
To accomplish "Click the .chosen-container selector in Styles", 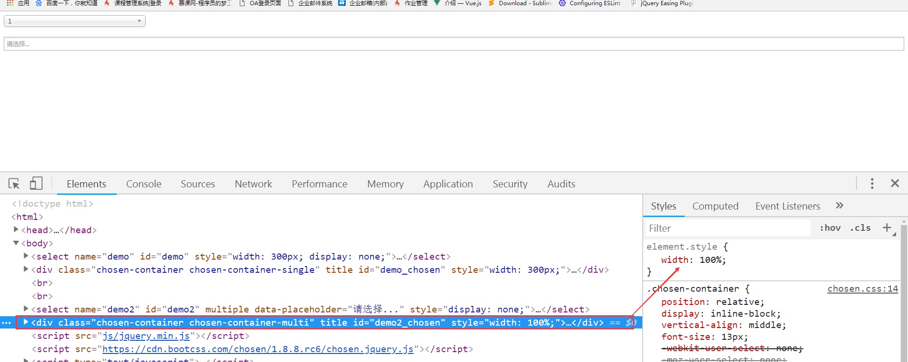I will 693,289.
